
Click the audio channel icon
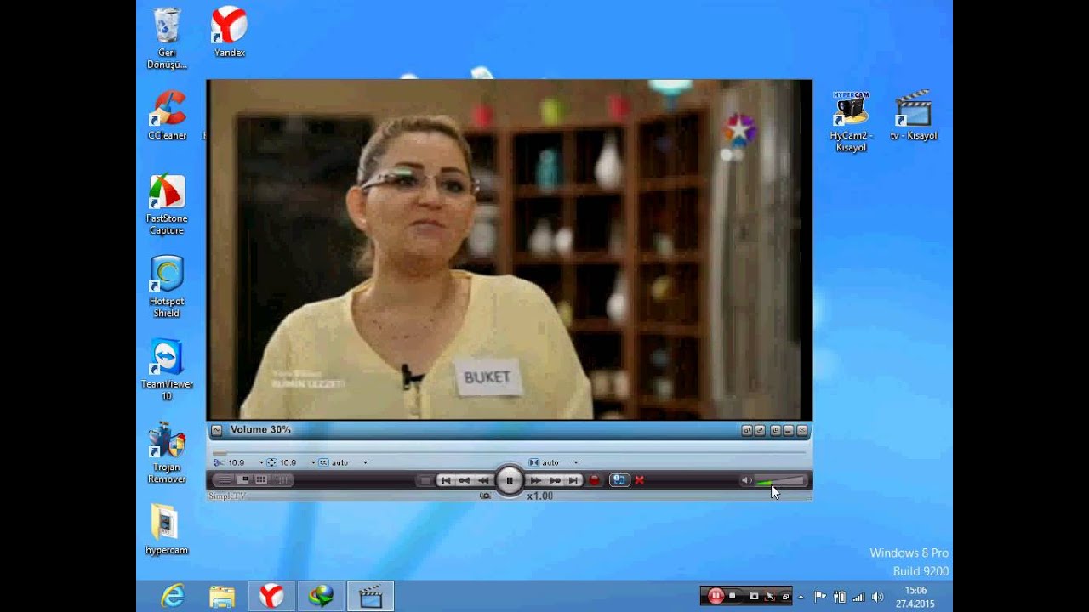pos(534,463)
